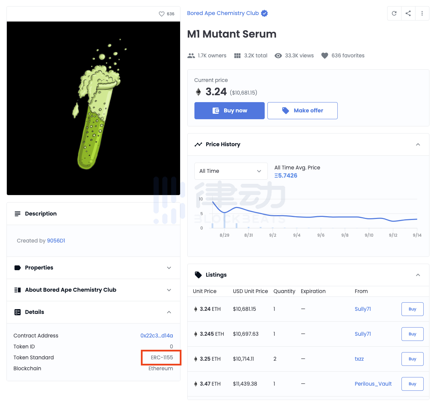The height and width of the screenshot is (401, 439).
Task: Click the Make offer button
Action: click(x=303, y=111)
